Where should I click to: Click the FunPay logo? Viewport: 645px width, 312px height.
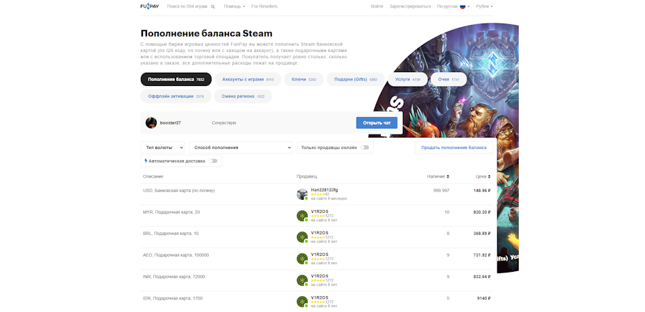149,6
